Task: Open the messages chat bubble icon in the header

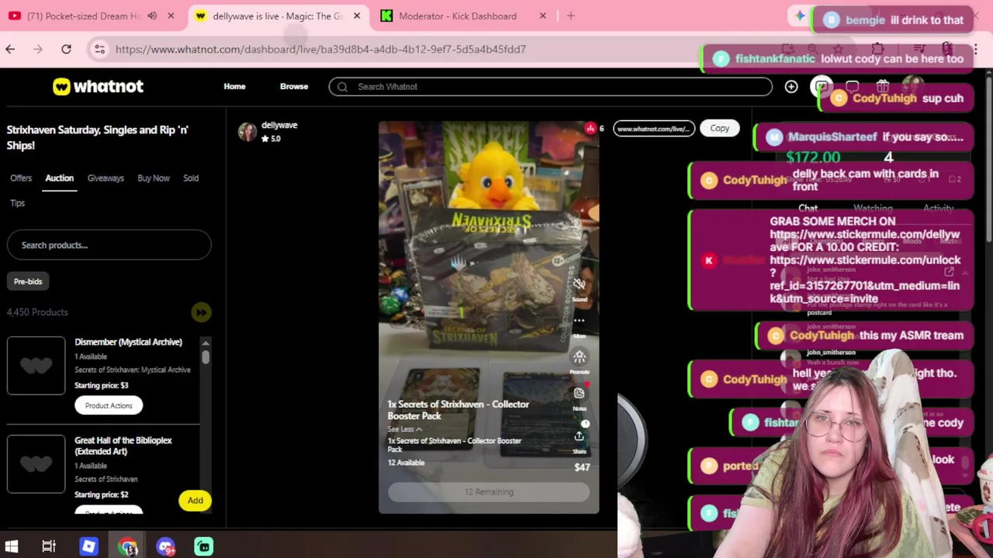Action: click(x=852, y=87)
